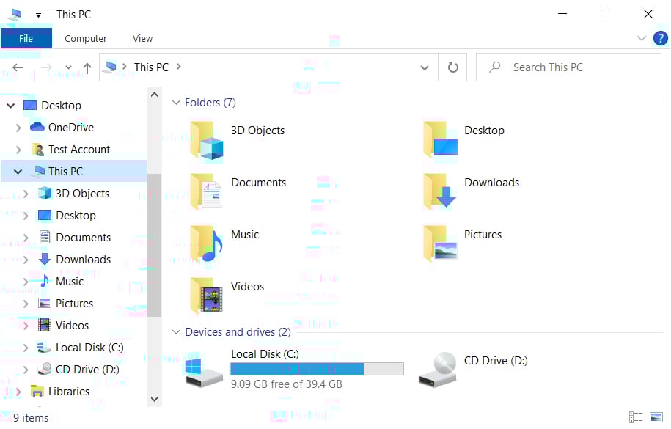Image resolution: width=671 pixels, height=429 pixels.
Task: Collapse the This PC tree node
Action: (x=18, y=172)
